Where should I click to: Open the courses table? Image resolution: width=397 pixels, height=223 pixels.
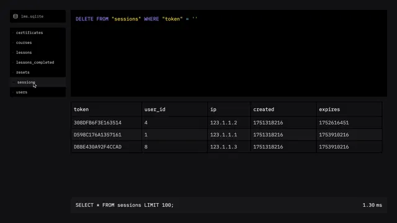[38, 43]
